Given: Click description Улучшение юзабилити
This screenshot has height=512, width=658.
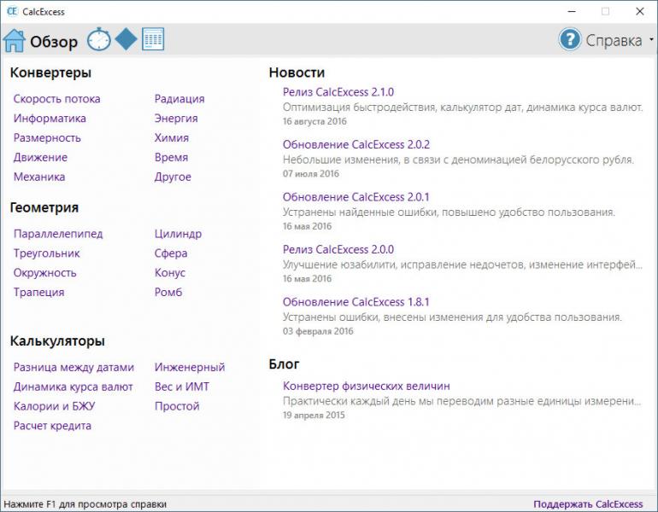Looking at the screenshot, I should point(463,265).
